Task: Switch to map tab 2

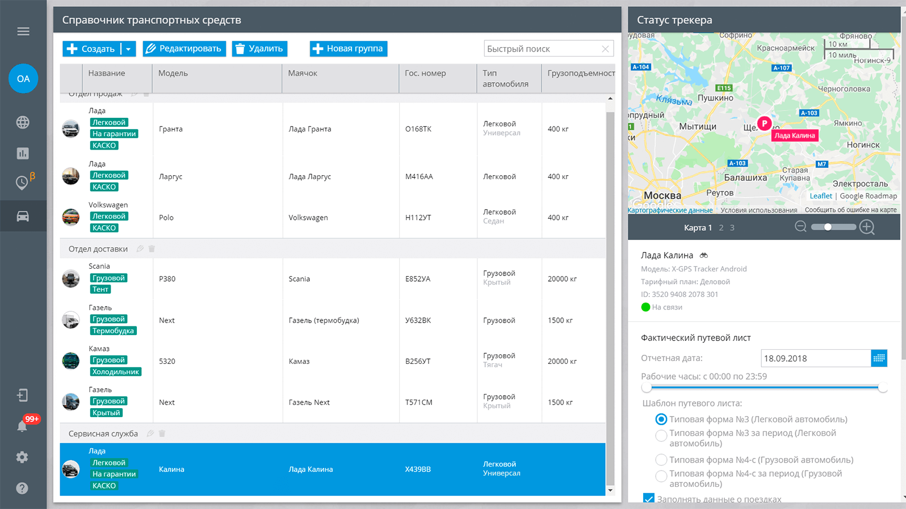Action: pos(721,228)
